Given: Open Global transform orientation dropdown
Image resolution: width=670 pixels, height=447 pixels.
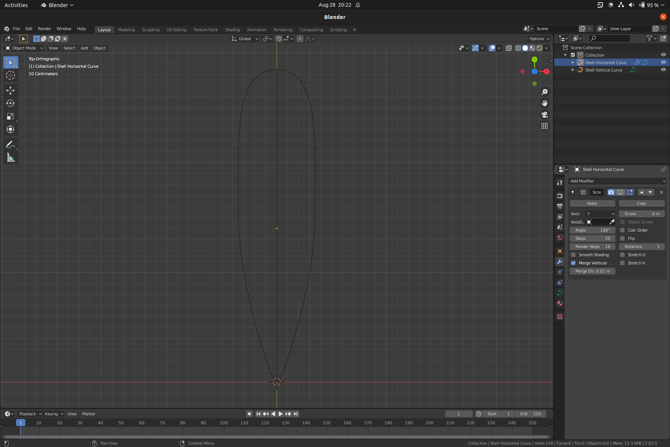Looking at the screenshot, I should tap(245, 39).
